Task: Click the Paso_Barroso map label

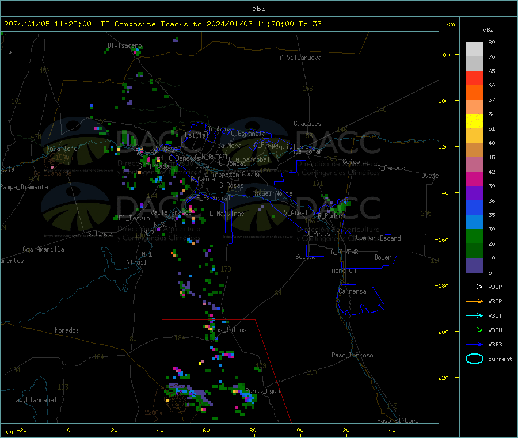Action: click(x=352, y=355)
